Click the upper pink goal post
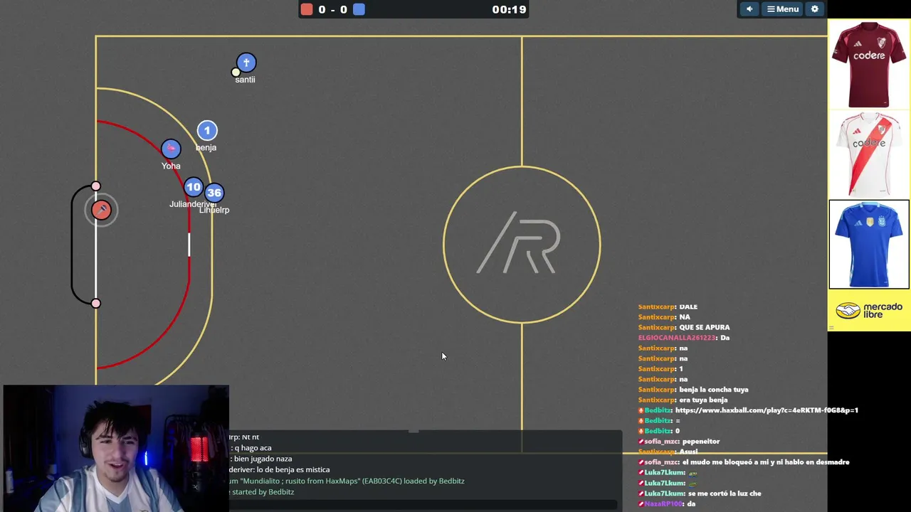911x512 pixels. point(96,186)
